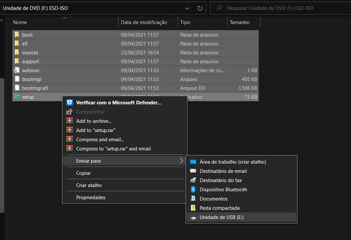Select Compress to "setup.rar" and email
Image resolution: width=351 pixels, height=240 pixels.
pos(124,149)
